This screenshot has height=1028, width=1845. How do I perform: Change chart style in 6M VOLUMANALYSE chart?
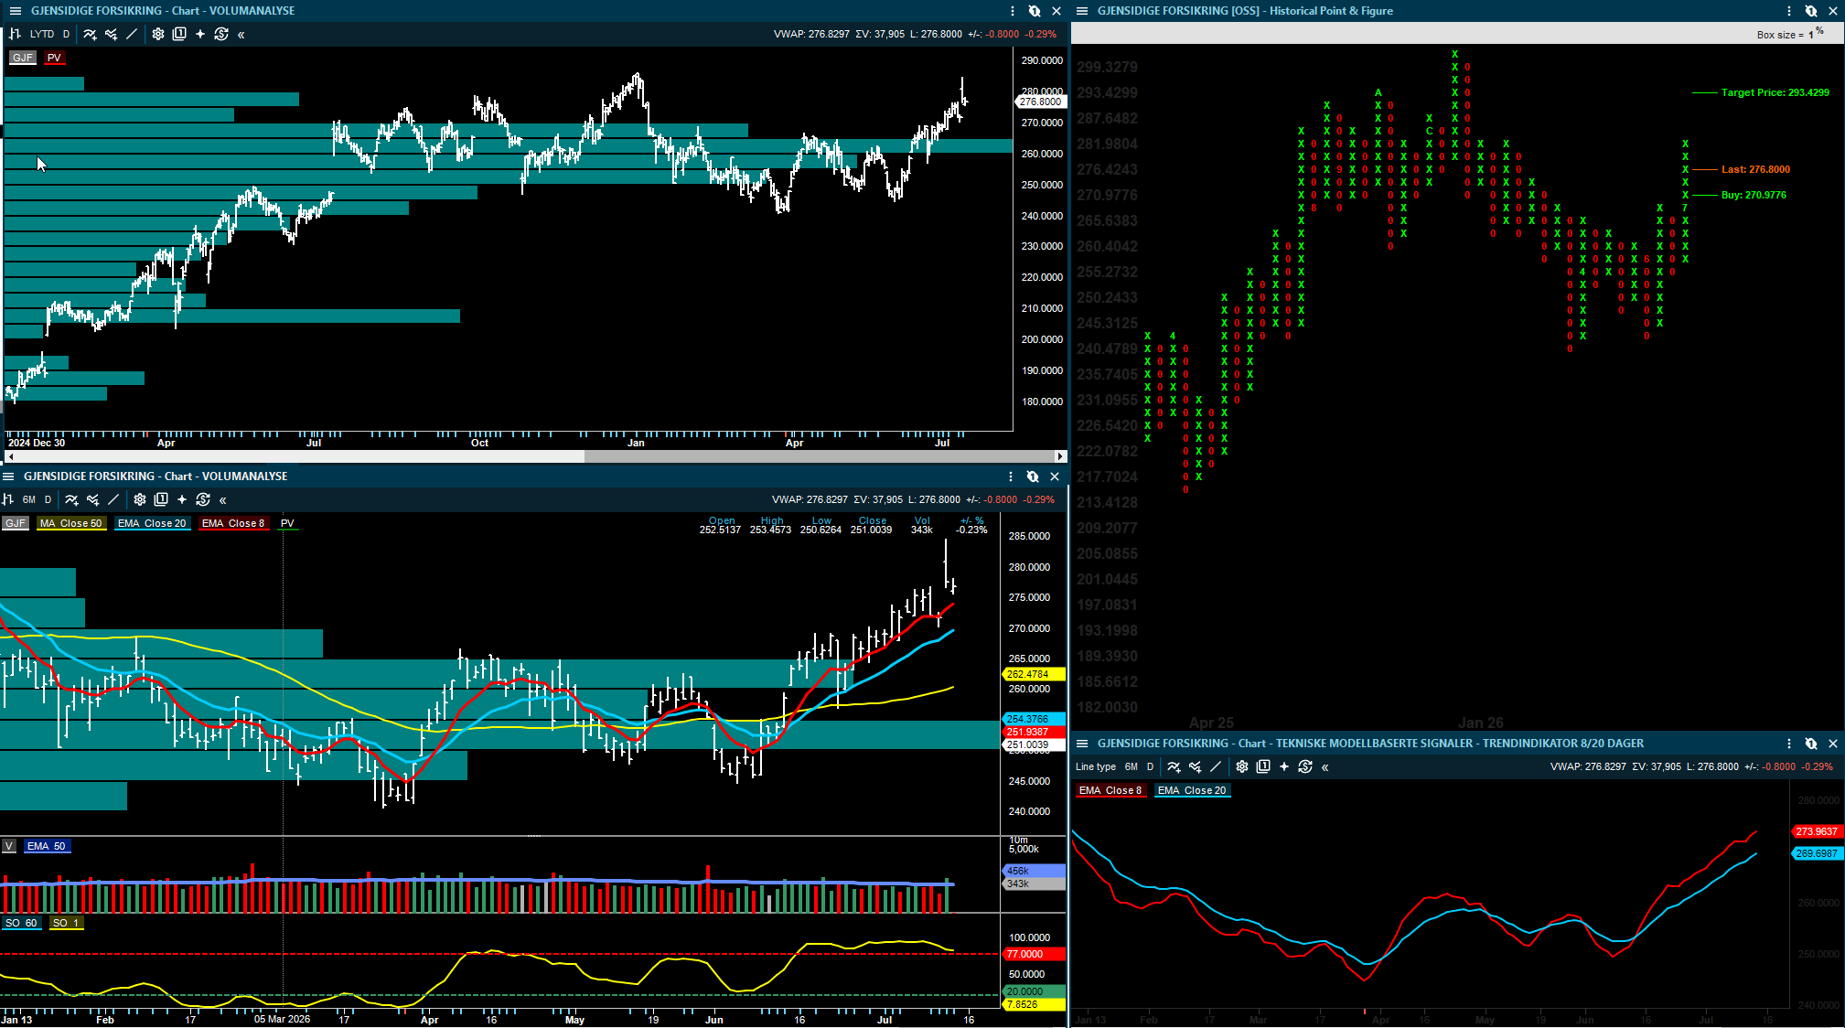pyautogui.click(x=8, y=499)
